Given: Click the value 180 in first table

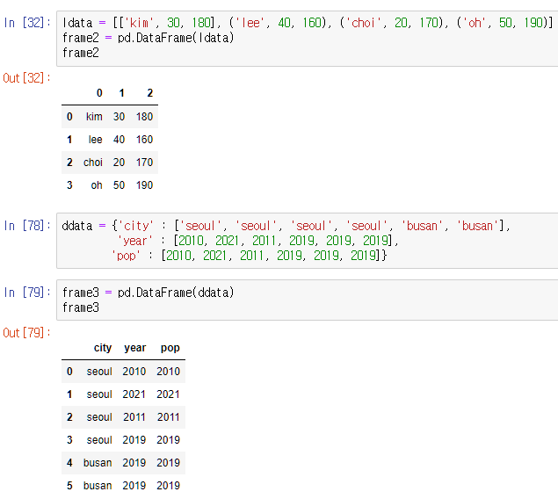Looking at the screenshot, I should (x=144, y=117).
